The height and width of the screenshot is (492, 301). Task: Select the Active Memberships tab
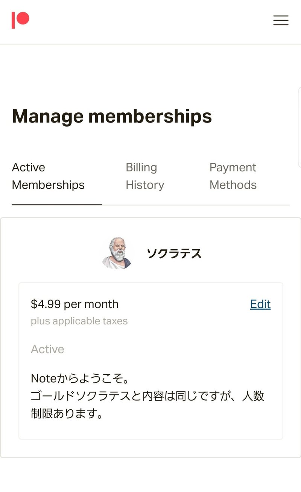point(48,176)
